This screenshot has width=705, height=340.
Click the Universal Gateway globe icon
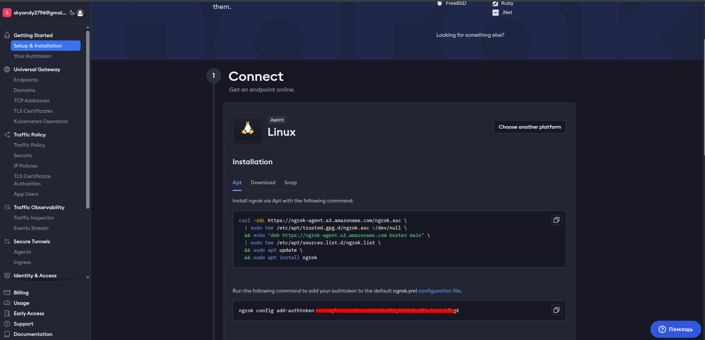tap(7, 69)
